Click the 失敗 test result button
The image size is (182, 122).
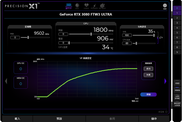tap(148, 75)
